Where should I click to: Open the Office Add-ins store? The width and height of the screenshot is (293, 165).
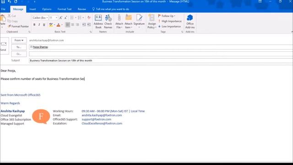point(190,22)
